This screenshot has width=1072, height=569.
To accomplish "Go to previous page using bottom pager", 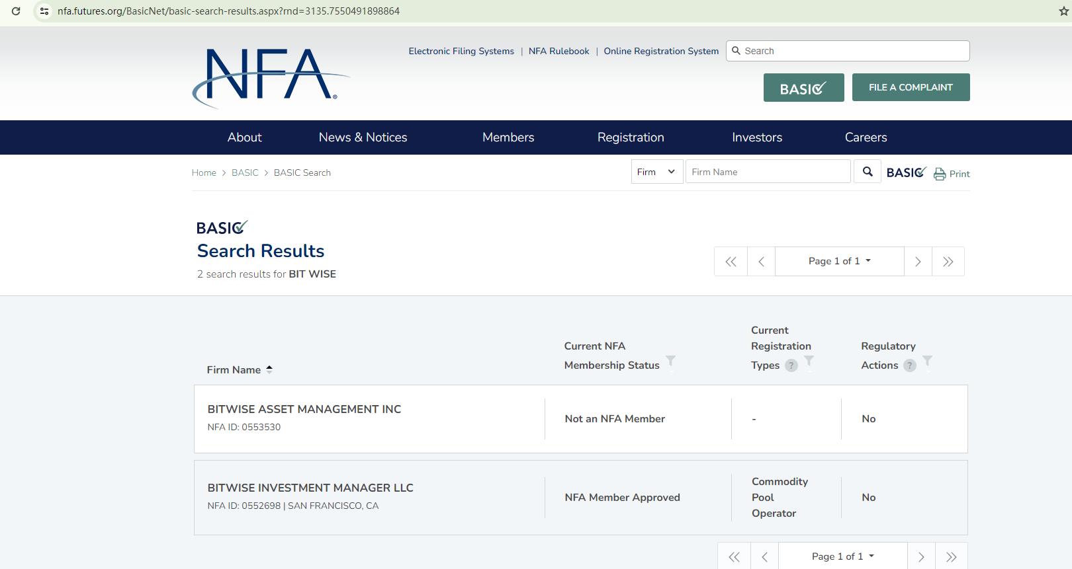I will (x=765, y=557).
